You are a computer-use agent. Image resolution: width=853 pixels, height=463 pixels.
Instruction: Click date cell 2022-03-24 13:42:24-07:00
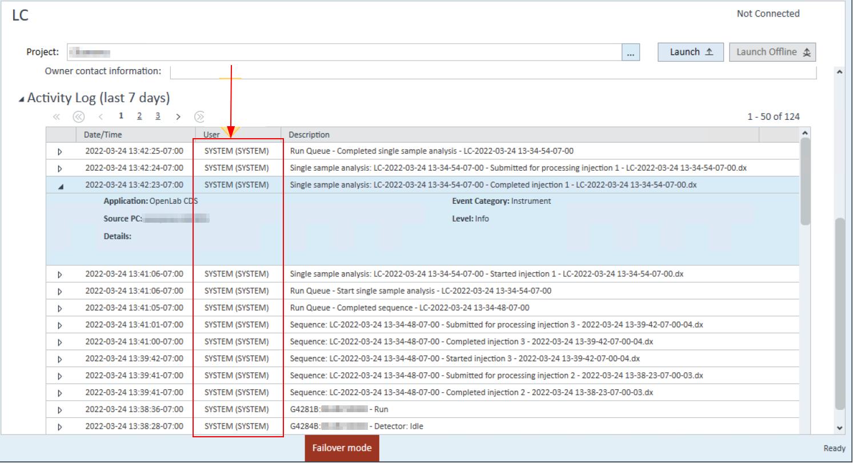[134, 168]
